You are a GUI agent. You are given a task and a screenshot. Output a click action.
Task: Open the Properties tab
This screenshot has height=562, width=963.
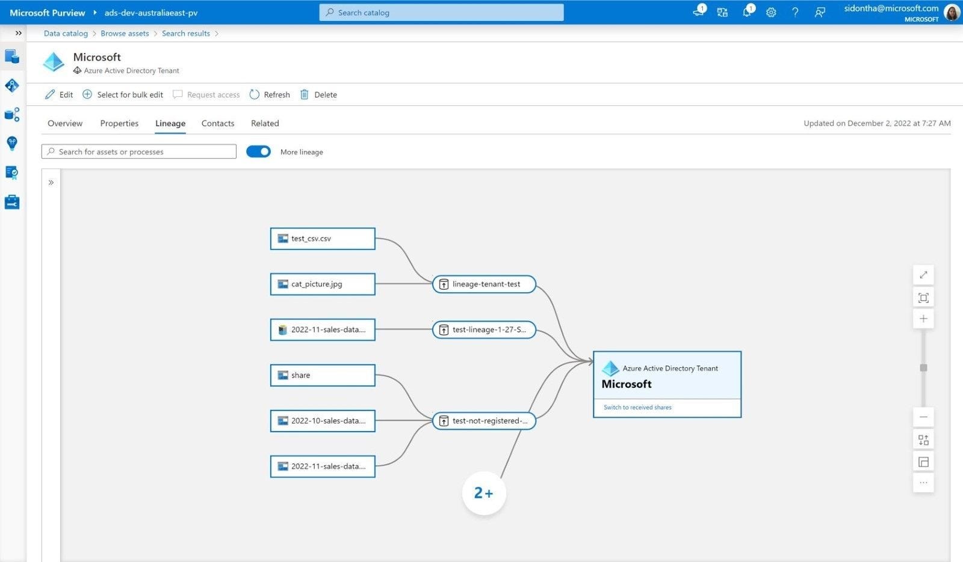(x=119, y=123)
